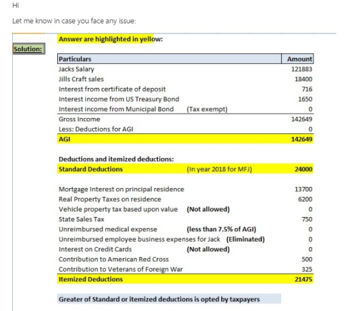Image resolution: width=344 pixels, height=311 pixels.
Task: Click 'Interest income from Municipal Bond'
Action: click(116, 109)
